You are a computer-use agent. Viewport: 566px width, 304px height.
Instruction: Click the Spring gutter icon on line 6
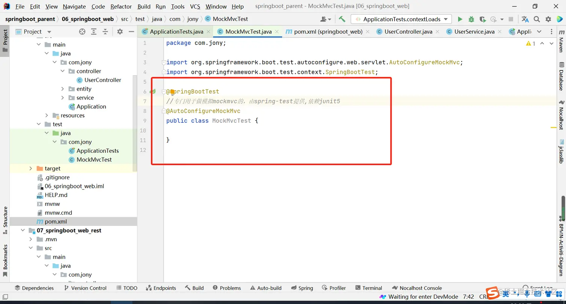(x=153, y=91)
